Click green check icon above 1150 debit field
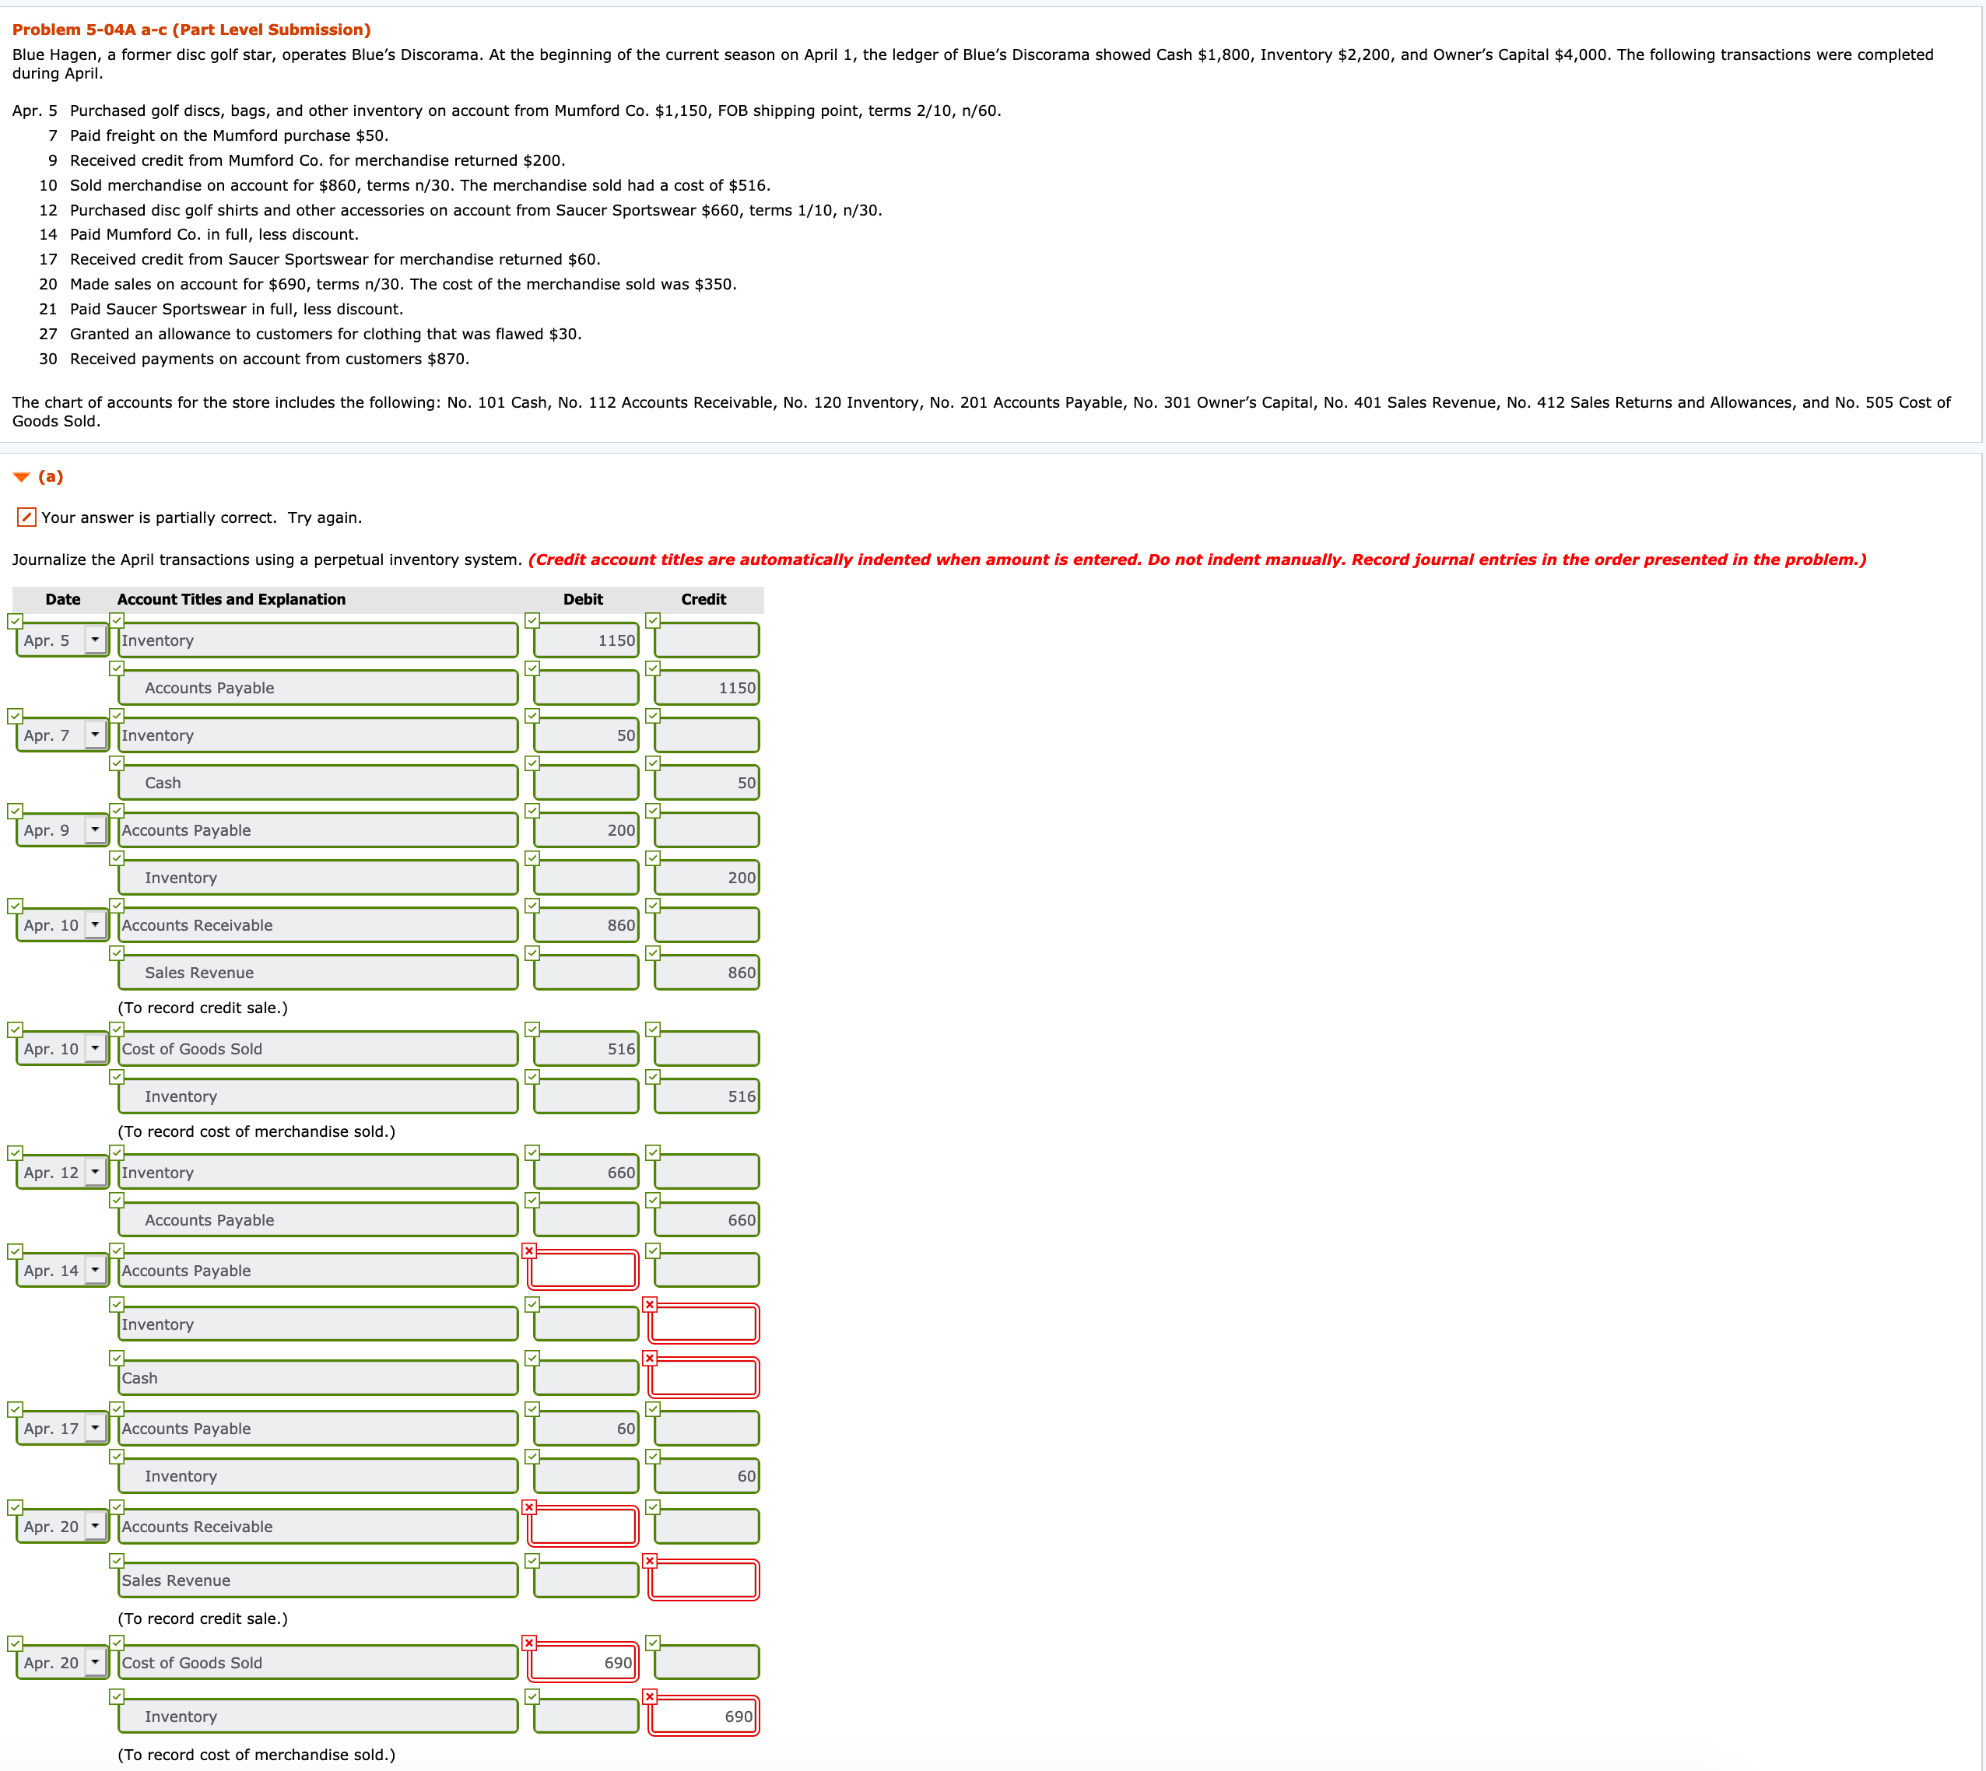This screenshot has width=1986, height=1771. (532, 621)
